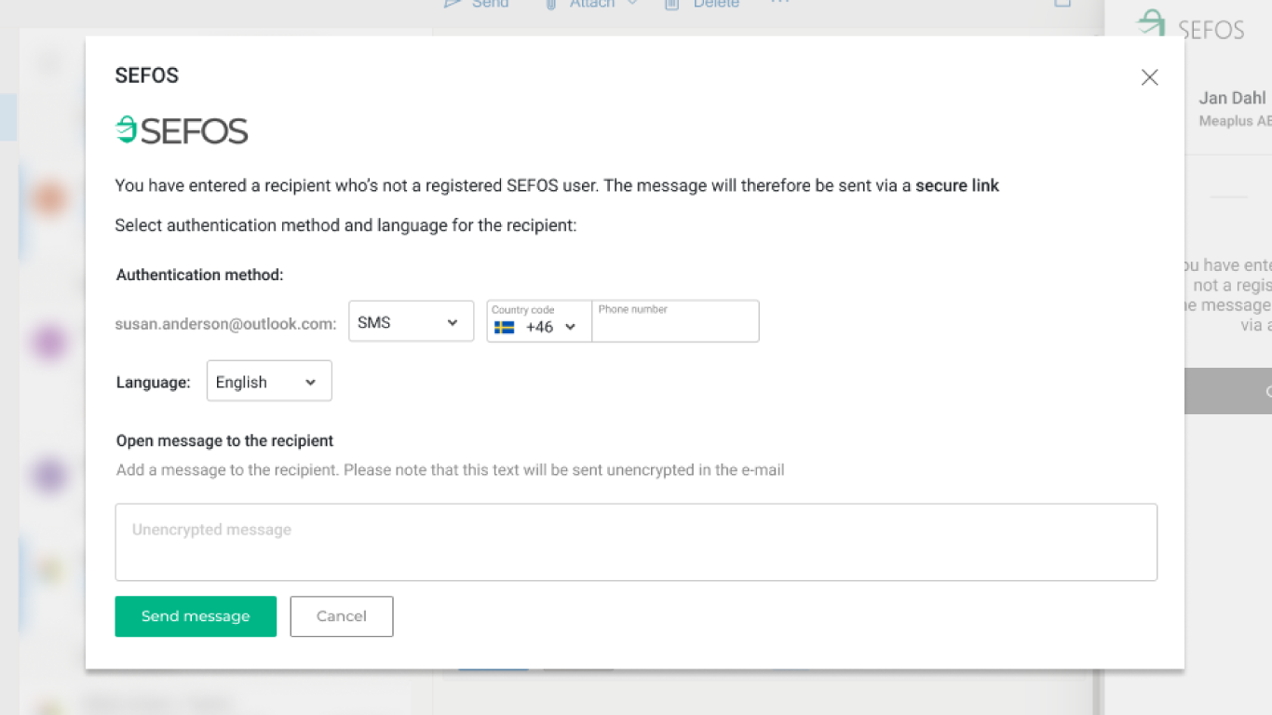The width and height of the screenshot is (1272, 715).
Task: Focus the Unencrypted message text area
Action: pyautogui.click(x=635, y=542)
